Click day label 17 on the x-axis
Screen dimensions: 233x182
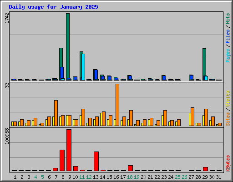[123, 177]
